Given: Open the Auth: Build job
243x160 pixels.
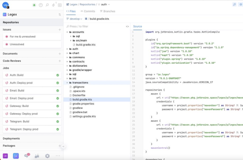Looking at the screenshot, I should (x=17, y=75).
